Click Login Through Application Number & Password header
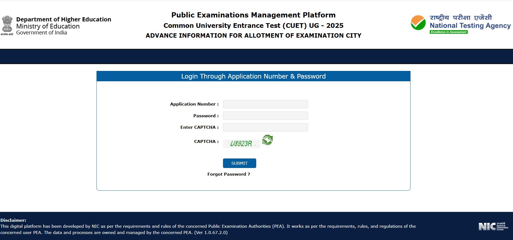 click(254, 76)
